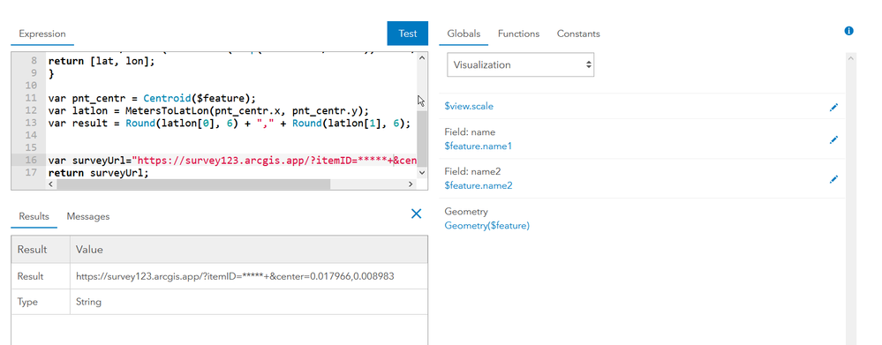Show the Messages tab
The image size is (882, 345).
point(87,216)
